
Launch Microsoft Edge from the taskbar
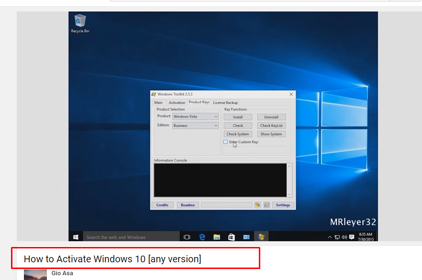202,237
